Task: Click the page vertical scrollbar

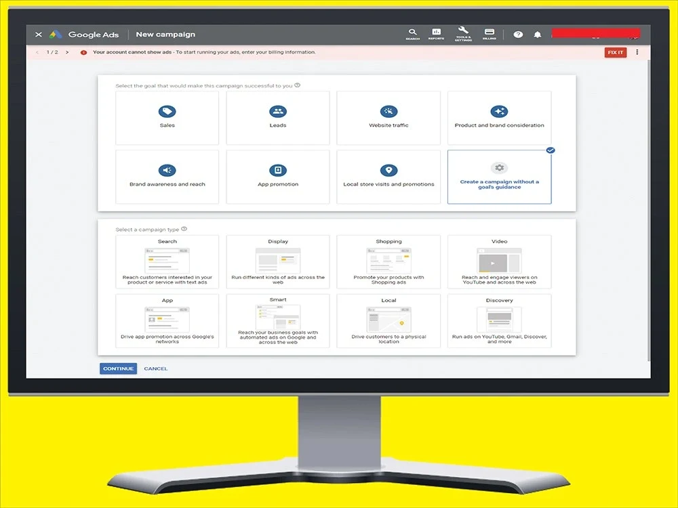Action: (x=648, y=211)
